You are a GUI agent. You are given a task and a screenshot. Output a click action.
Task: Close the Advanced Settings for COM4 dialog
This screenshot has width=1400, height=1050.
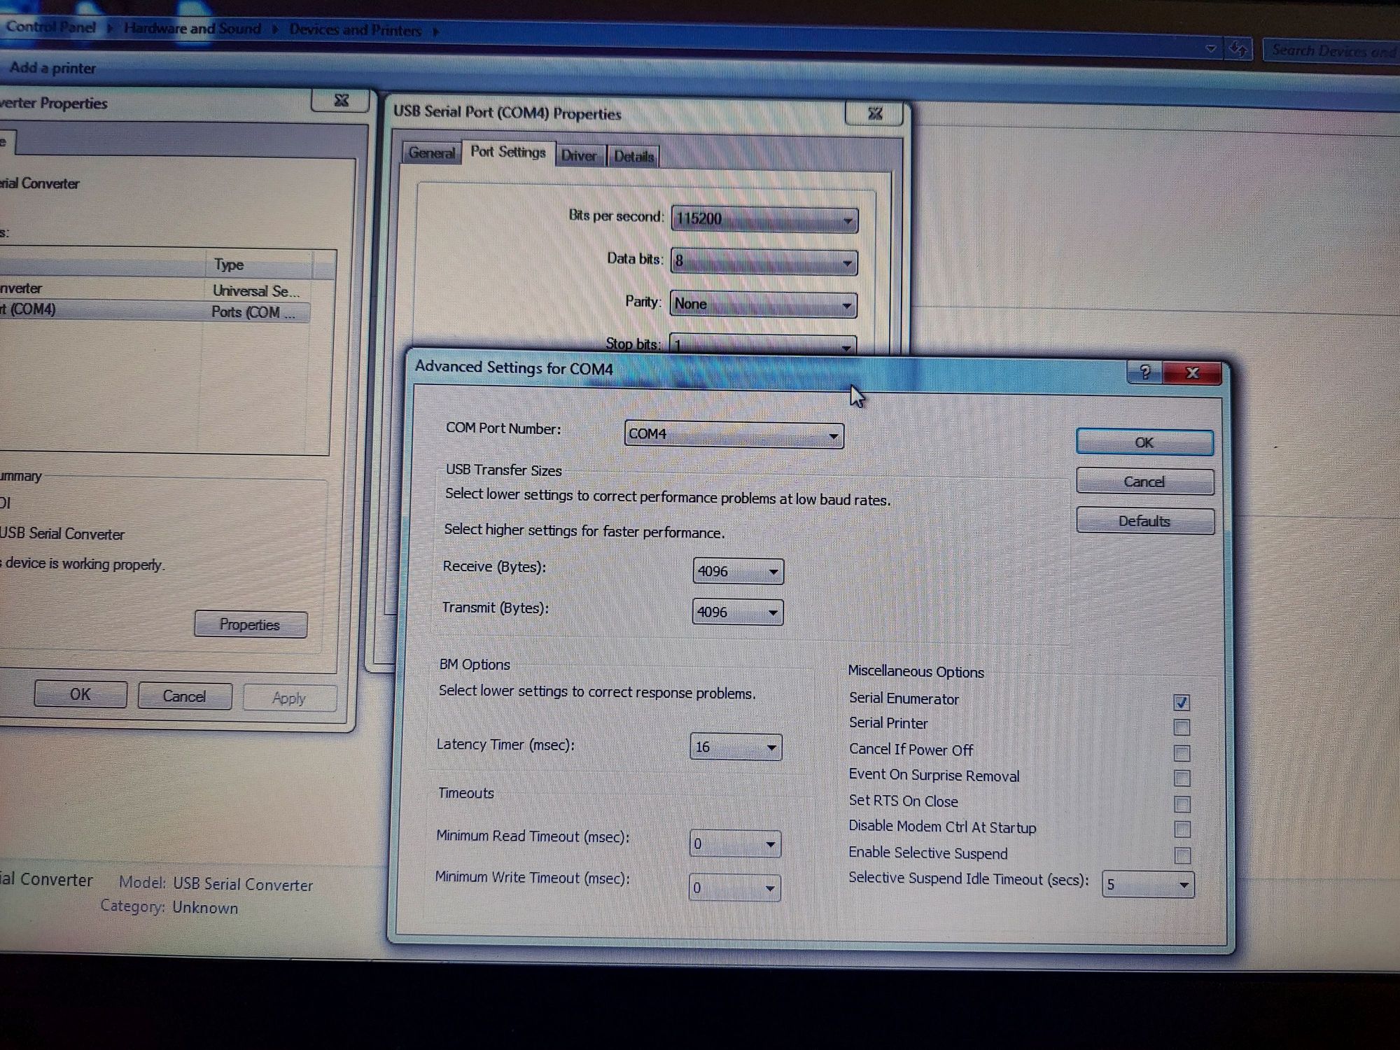1193,373
